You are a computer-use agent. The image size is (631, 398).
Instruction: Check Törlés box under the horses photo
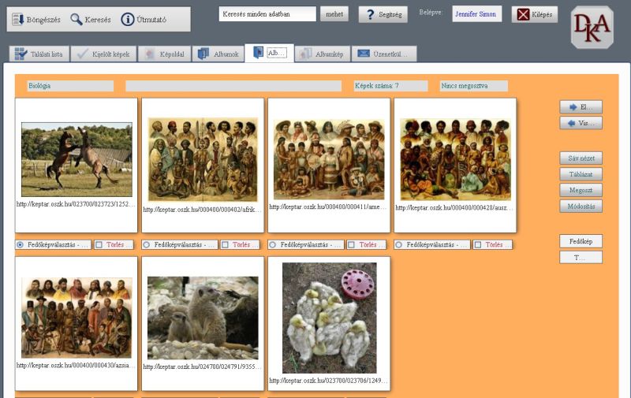(99, 245)
